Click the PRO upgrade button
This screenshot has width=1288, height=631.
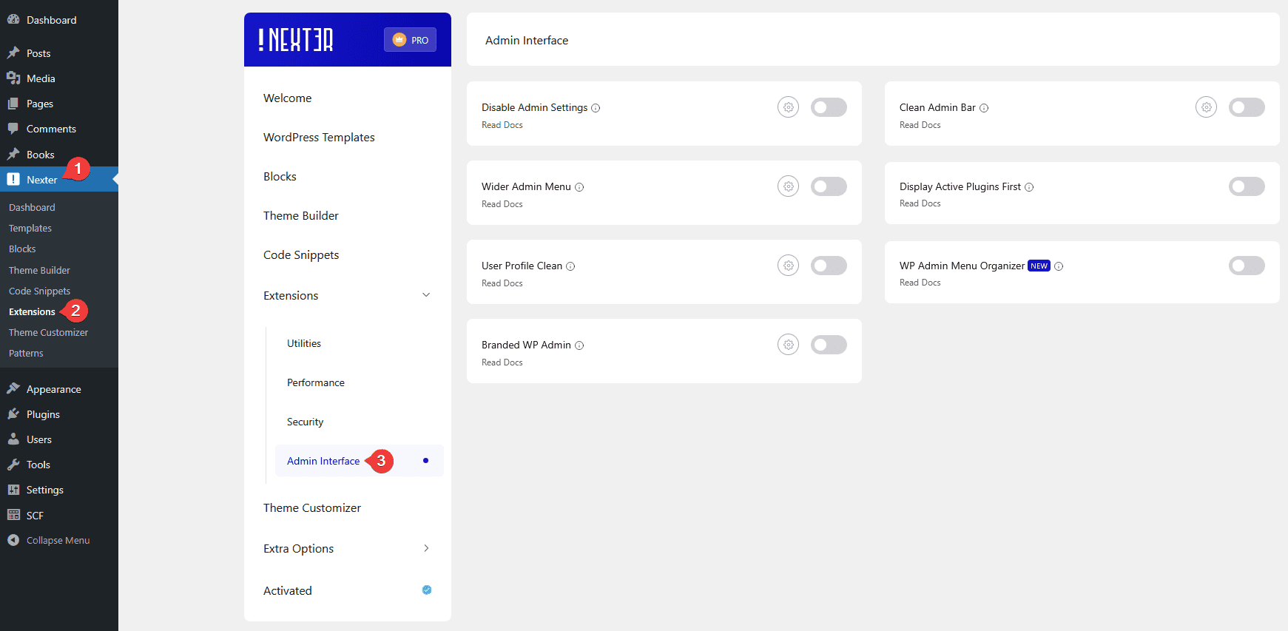pos(410,40)
